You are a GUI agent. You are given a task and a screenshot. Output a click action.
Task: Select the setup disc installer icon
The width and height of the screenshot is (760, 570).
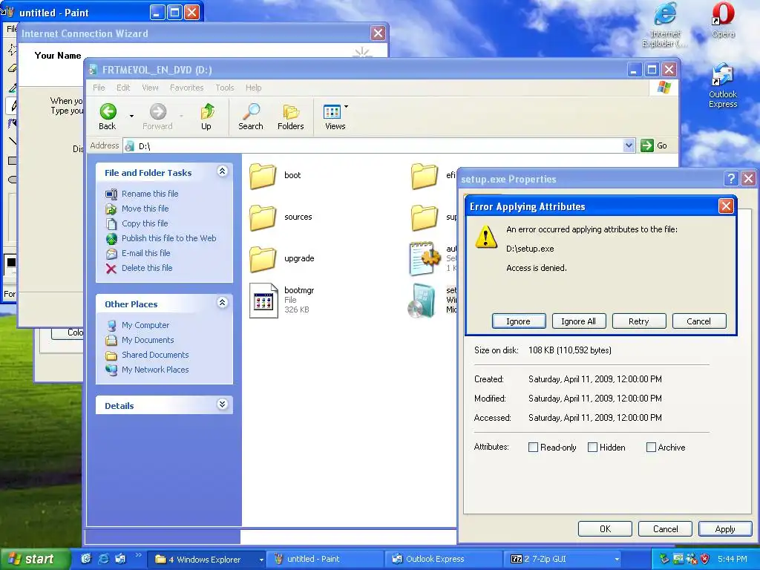click(422, 301)
